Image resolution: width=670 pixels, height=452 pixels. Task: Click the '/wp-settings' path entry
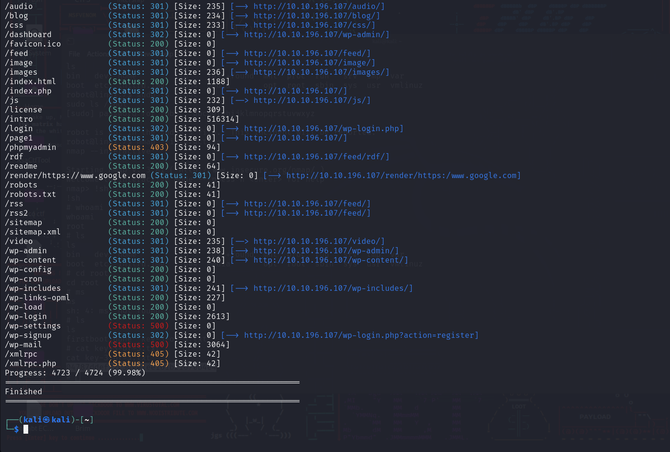33,326
